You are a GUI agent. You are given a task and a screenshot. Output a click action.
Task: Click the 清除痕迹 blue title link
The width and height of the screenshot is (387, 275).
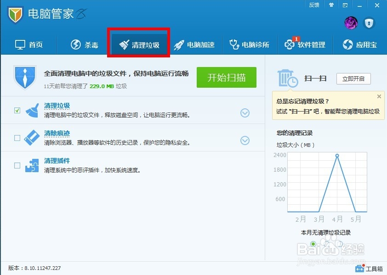(57, 133)
